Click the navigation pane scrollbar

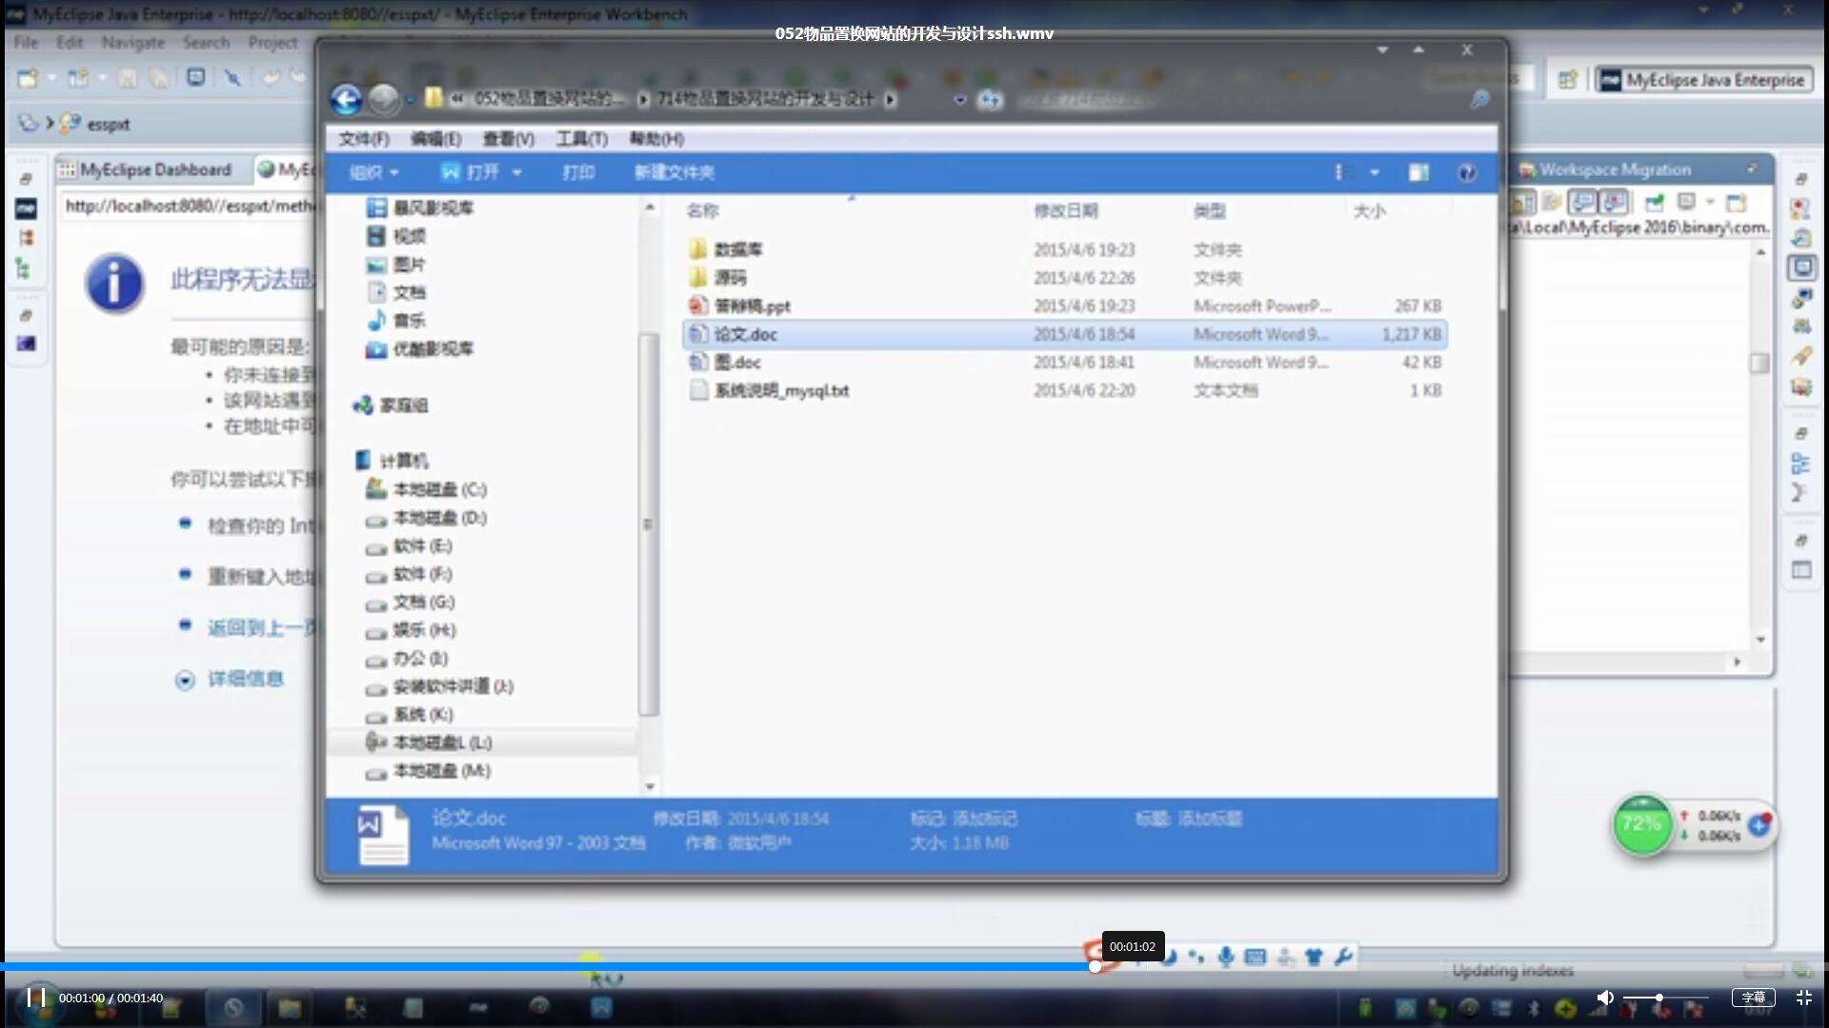coord(649,524)
